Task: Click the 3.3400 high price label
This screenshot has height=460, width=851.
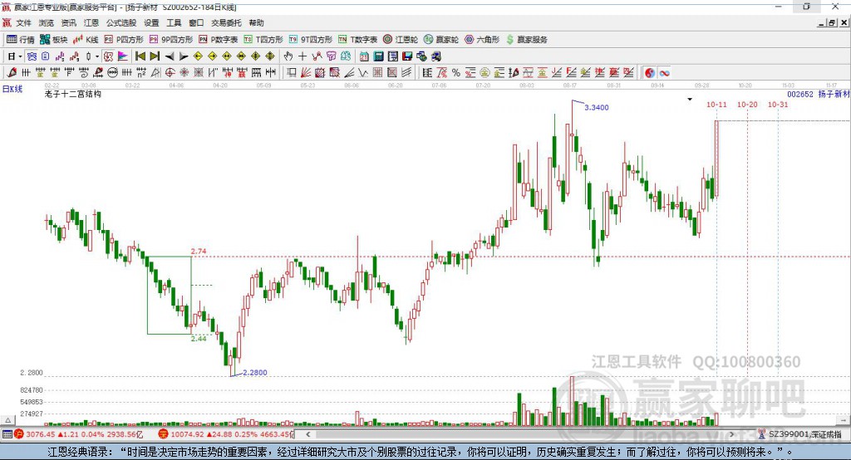Action: [x=597, y=107]
